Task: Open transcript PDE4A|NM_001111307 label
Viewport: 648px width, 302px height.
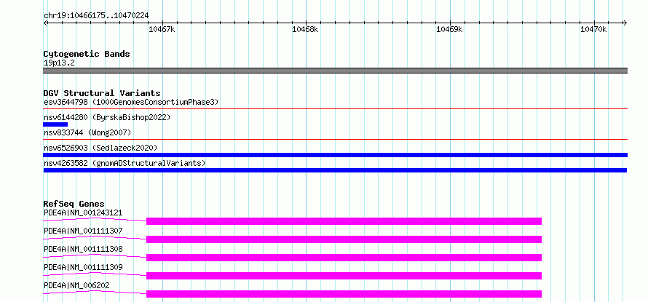Action: tap(83, 231)
